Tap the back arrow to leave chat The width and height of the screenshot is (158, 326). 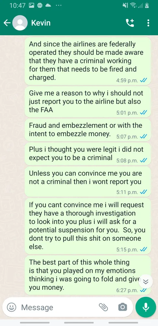pyautogui.click(x=7, y=23)
